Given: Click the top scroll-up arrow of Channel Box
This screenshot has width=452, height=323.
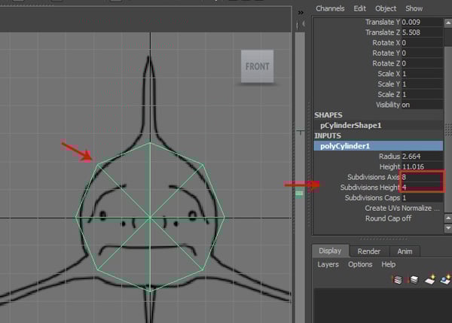Looking at the screenshot, I should pos(448,23).
